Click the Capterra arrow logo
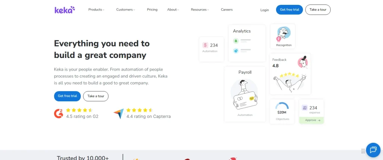The height and width of the screenshot is (160, 383). [119, 114]
